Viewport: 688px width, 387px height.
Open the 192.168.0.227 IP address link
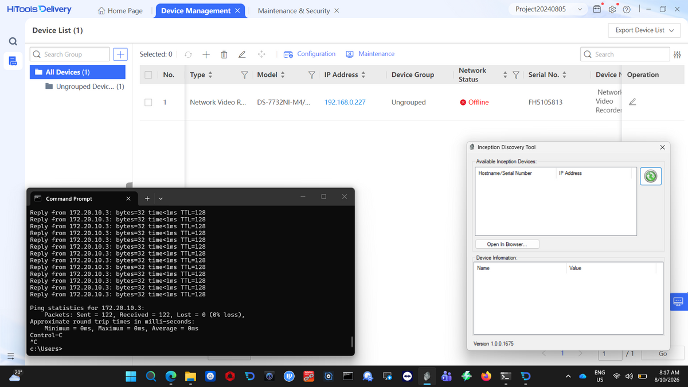tap(345, 102)
